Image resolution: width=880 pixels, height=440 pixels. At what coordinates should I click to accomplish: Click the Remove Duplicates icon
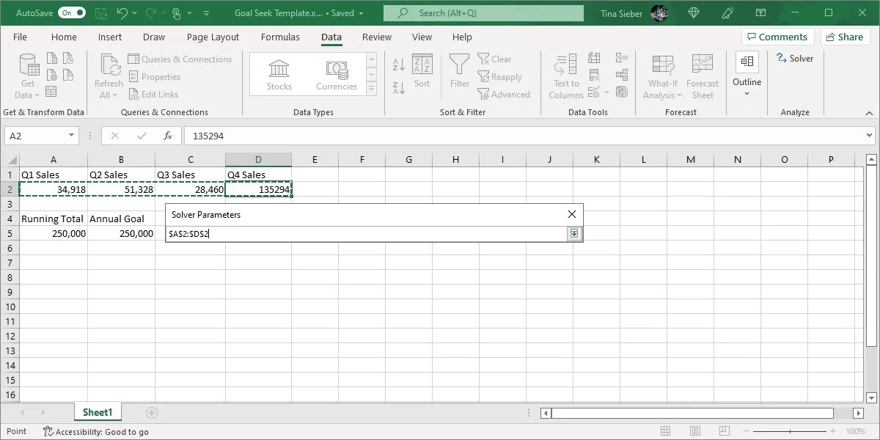tap(594, 73)
